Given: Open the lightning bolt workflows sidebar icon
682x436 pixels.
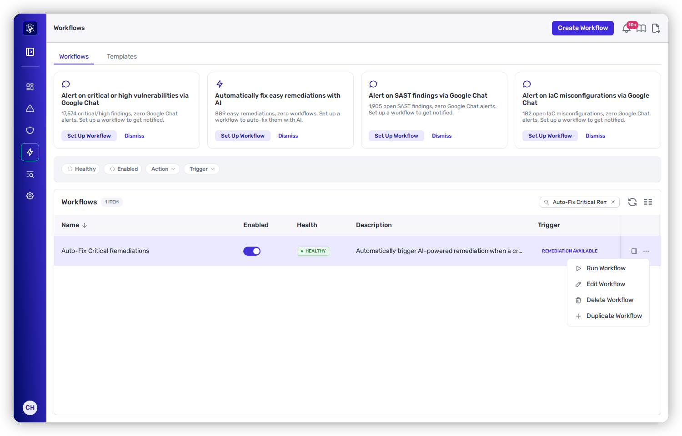Looking at the screenshot, I should (30, 152).
